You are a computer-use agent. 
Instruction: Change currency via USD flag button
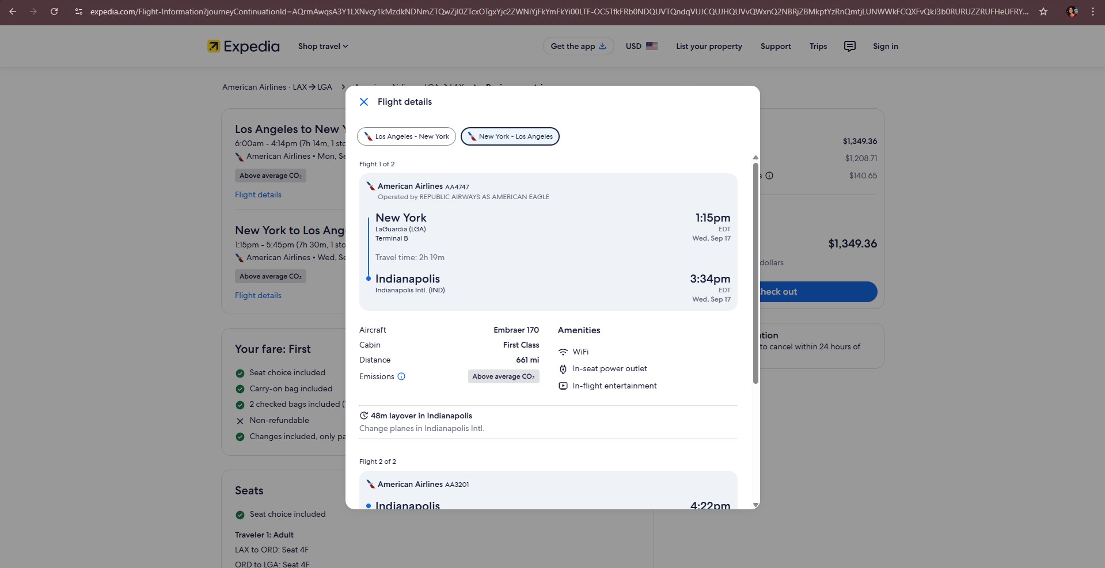(x=641, y=46)
